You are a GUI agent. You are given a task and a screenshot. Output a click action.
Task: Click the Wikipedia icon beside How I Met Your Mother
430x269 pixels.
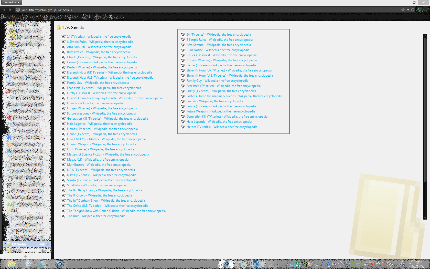tap(63, 139)
